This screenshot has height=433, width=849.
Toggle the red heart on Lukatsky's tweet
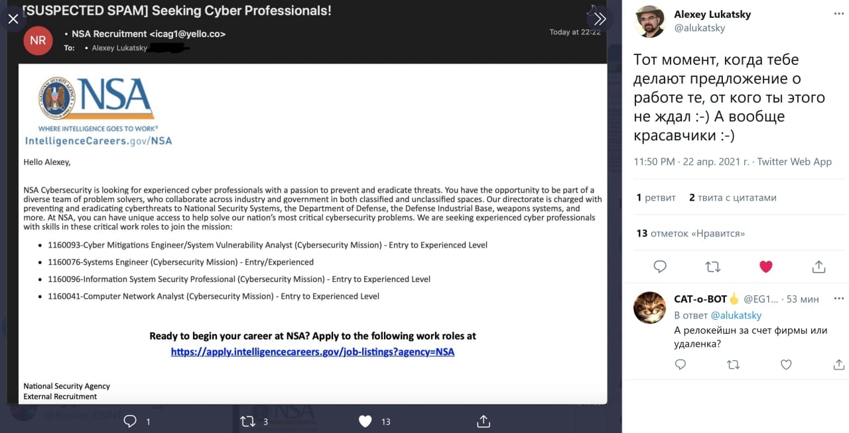pyautogui.click(x=766, y=266)
